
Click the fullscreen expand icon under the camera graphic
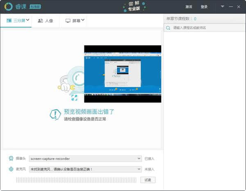tap(74, 97)
